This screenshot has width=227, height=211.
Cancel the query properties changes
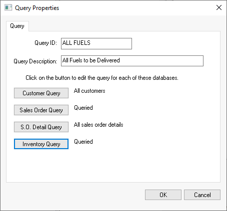coord(202,195)
